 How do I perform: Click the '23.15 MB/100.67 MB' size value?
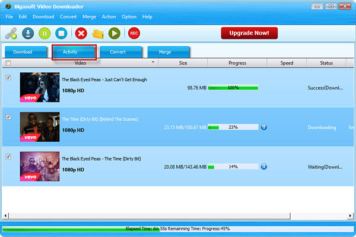click(x=185, y=127)
